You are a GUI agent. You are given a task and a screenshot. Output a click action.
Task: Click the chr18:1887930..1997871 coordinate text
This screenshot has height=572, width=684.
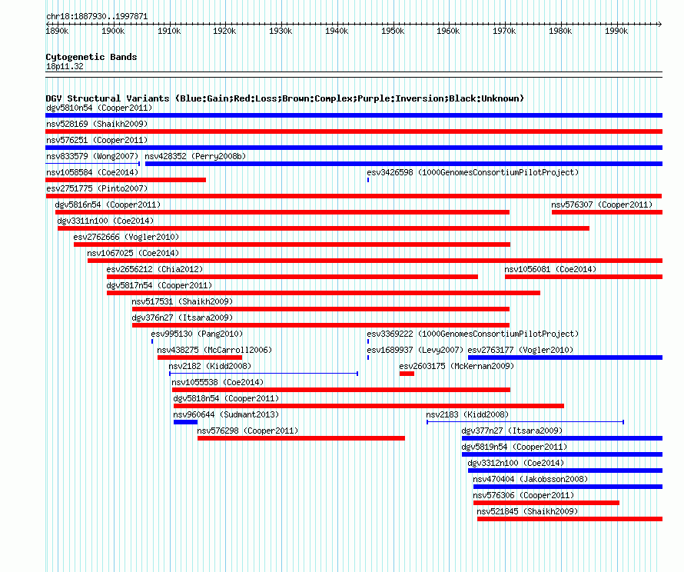click(97, 16)
